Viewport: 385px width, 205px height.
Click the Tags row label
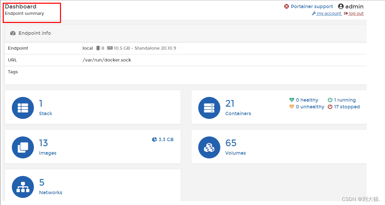13,72
